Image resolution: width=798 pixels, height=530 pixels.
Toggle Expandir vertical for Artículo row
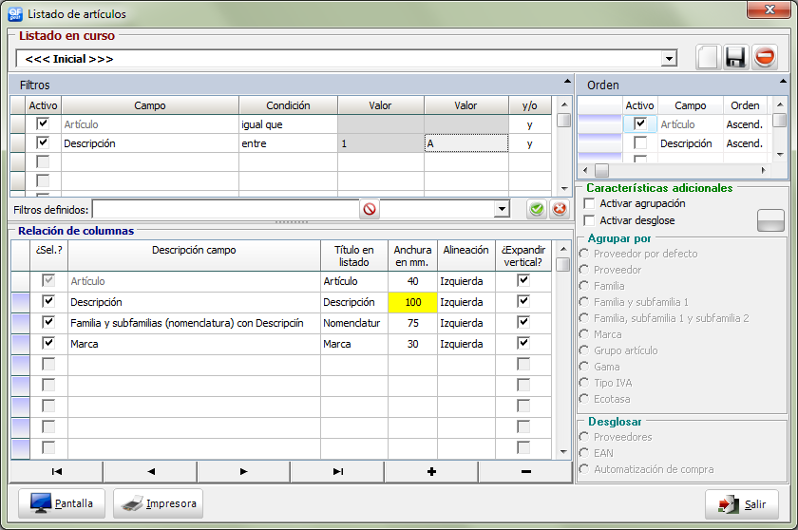pos(523,281)
